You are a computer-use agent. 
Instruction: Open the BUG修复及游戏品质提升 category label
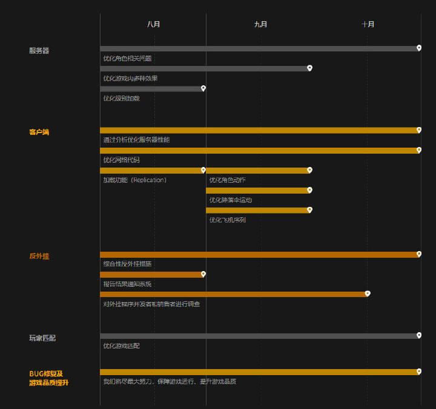pyautogui.click(x=49, y=378)
